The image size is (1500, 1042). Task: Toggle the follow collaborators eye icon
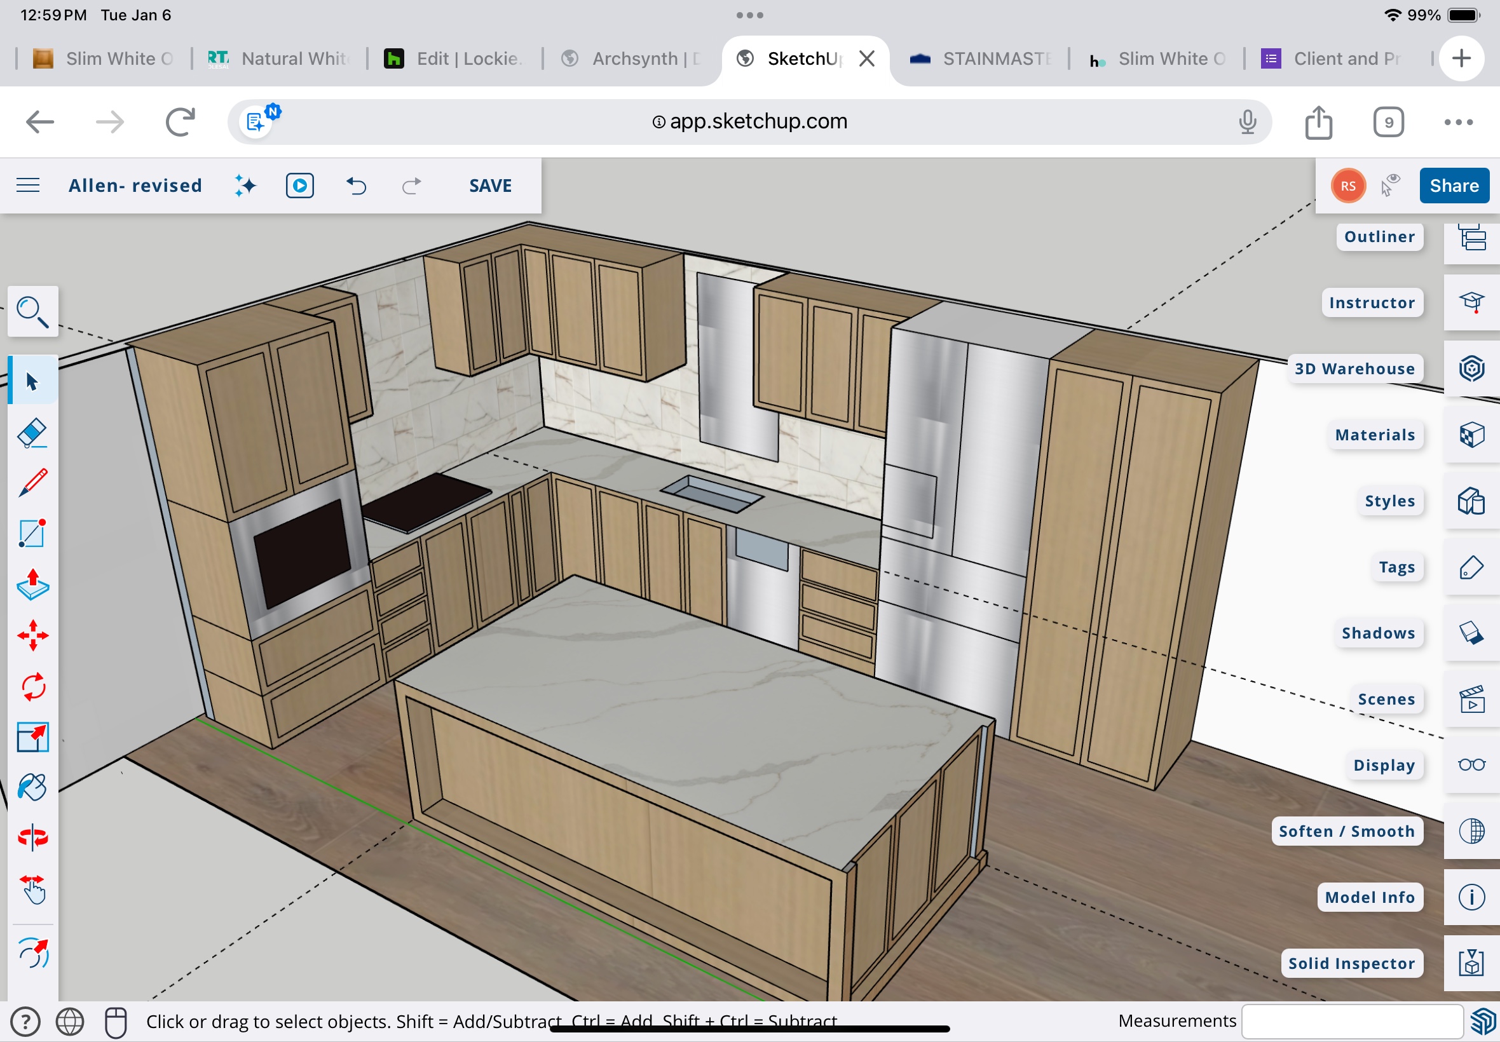point(1390,186)
